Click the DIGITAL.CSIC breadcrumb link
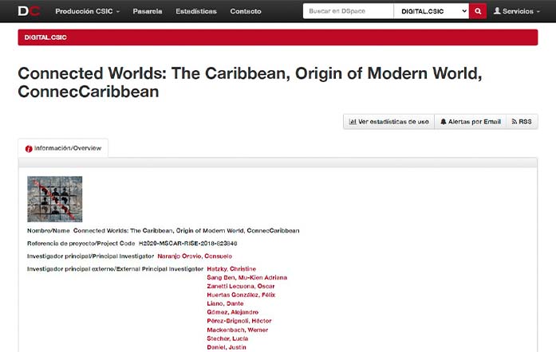 pos(46,37)
